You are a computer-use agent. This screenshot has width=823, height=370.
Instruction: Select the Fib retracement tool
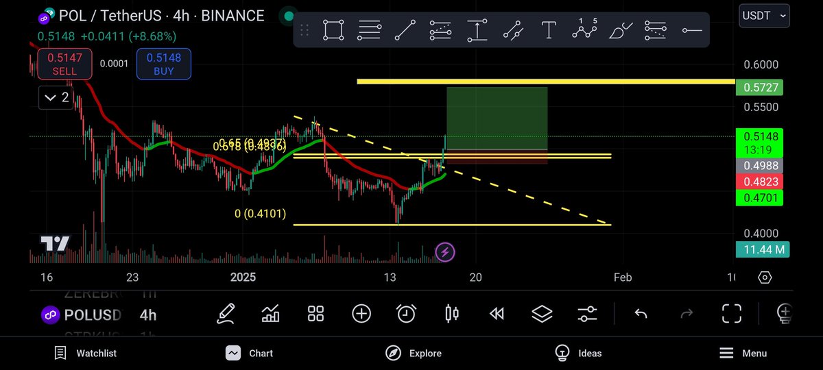(441, 30)
